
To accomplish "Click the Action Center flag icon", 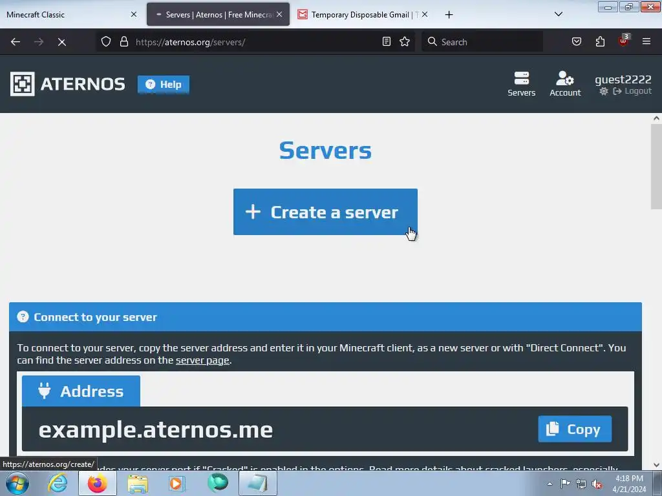I will (565, 484).
